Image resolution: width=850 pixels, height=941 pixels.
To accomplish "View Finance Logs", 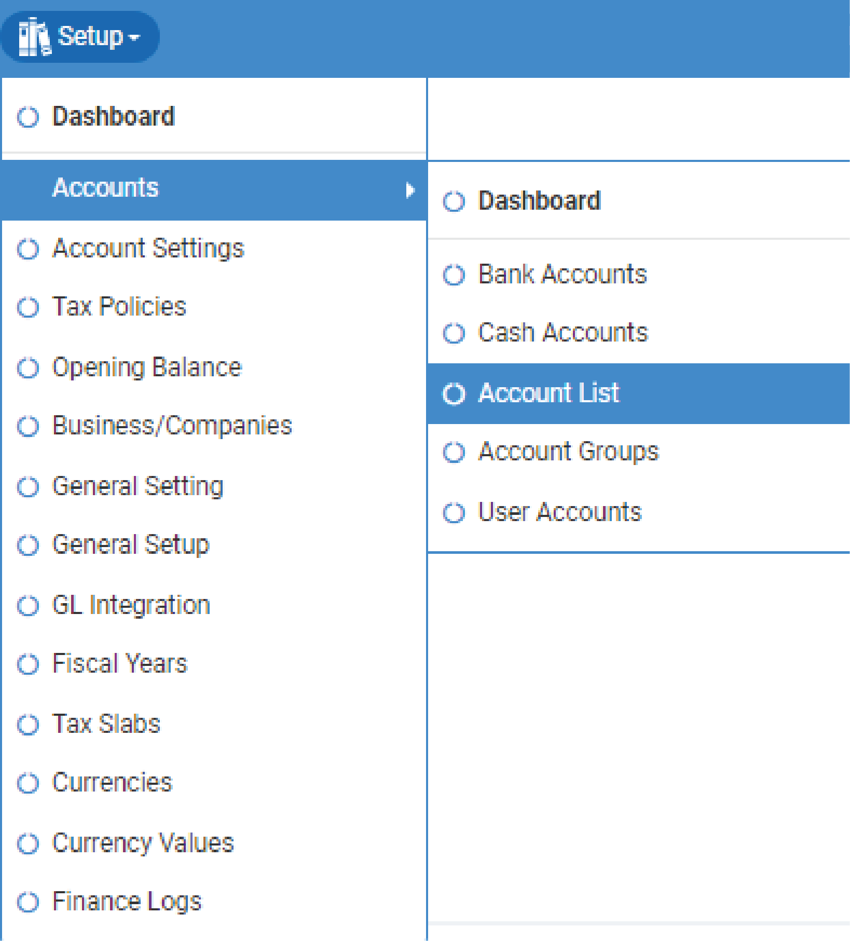I will point(127,902).
